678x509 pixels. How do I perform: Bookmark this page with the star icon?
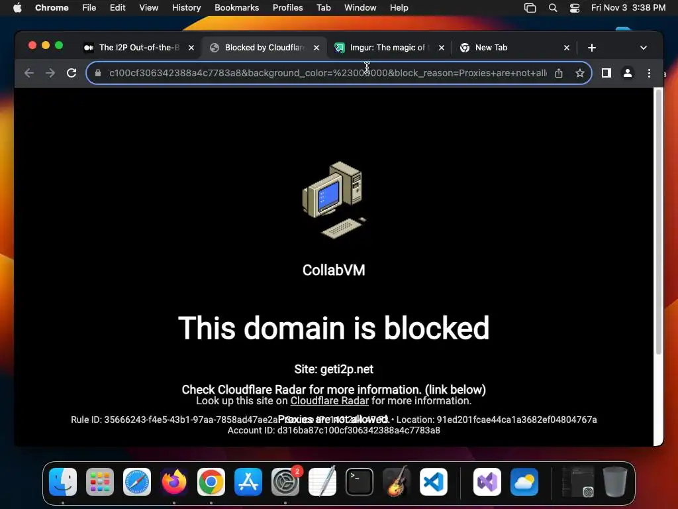tap(580, 73)
